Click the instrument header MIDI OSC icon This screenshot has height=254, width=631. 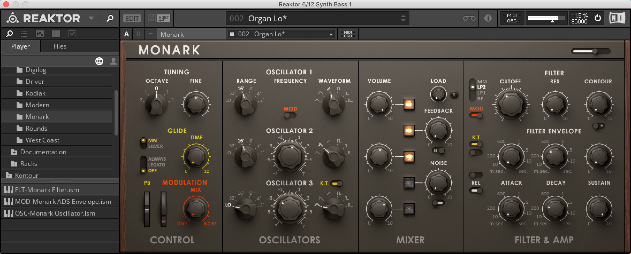point(348,34)
